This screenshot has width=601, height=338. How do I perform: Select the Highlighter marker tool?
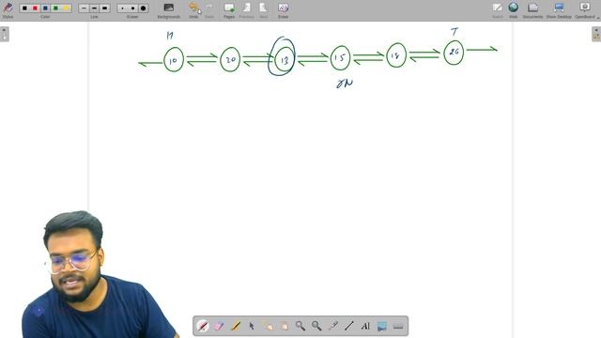pyautogui.click(x=236, y=326)
